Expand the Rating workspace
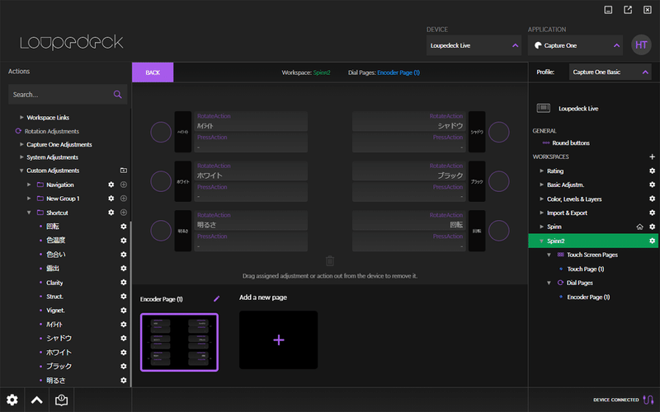Viewport: 660px width, 412px height. point(542,171)
